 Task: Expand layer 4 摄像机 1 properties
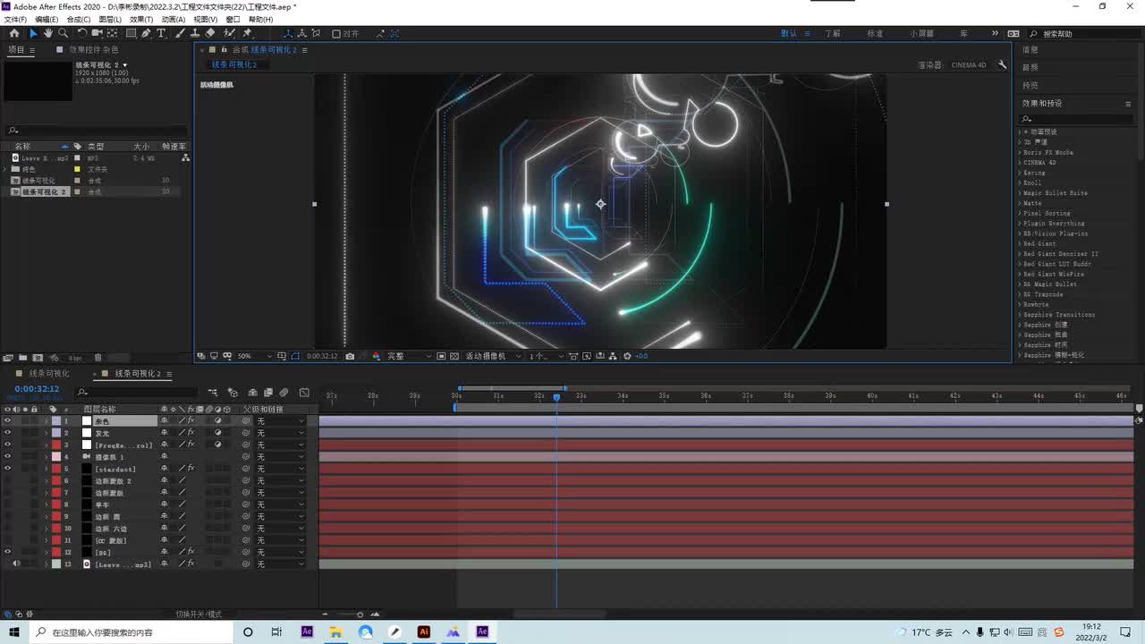pyautogui.click(x=47, y=457)
